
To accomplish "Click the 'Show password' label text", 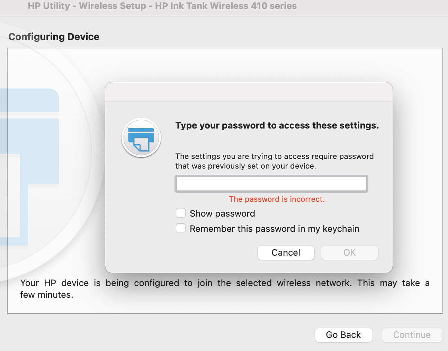I will click(x=222, y=214).
